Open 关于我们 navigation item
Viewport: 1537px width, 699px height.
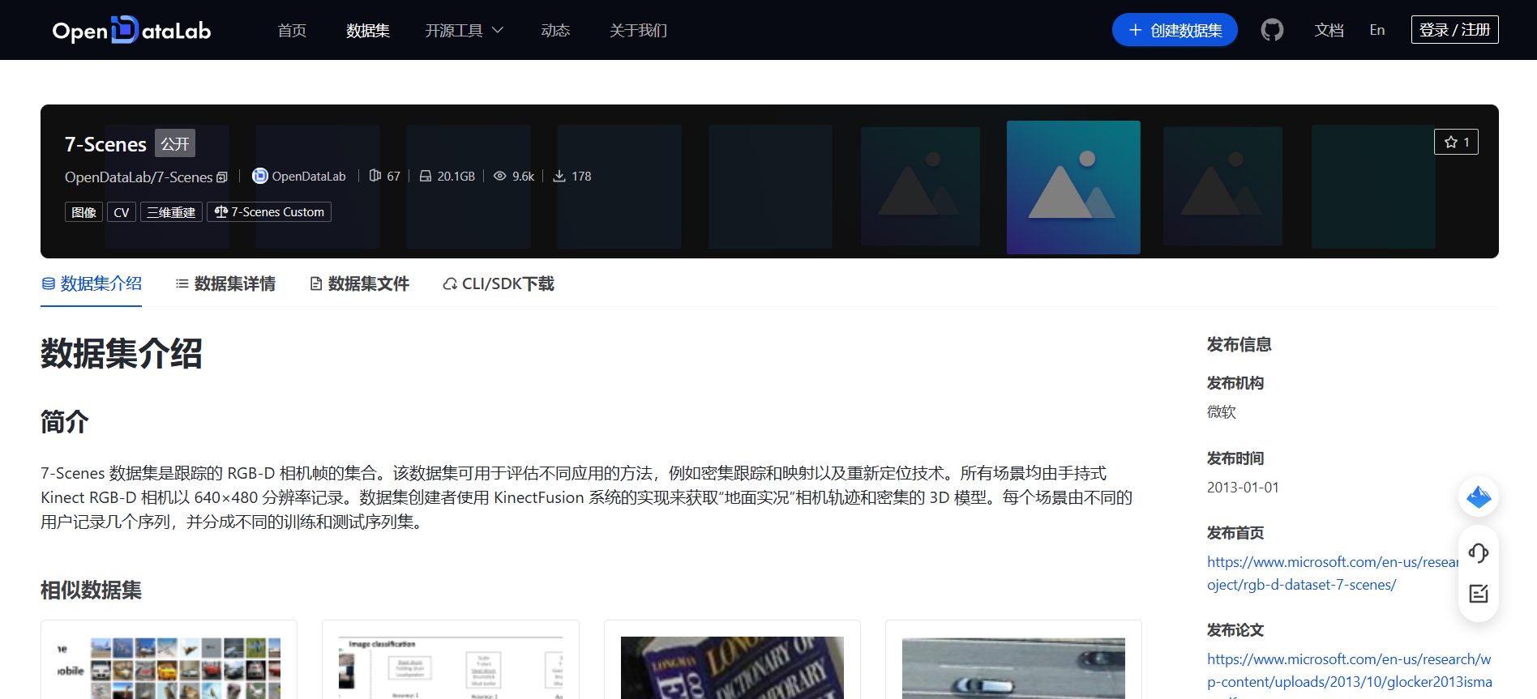click(x=638, y=30)
